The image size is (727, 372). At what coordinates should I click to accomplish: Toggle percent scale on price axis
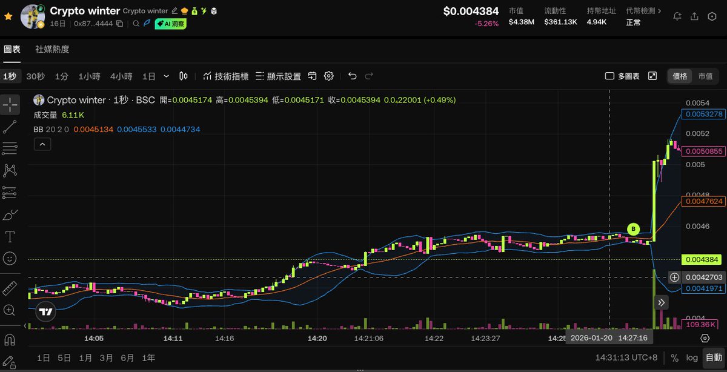coord(674,358)
